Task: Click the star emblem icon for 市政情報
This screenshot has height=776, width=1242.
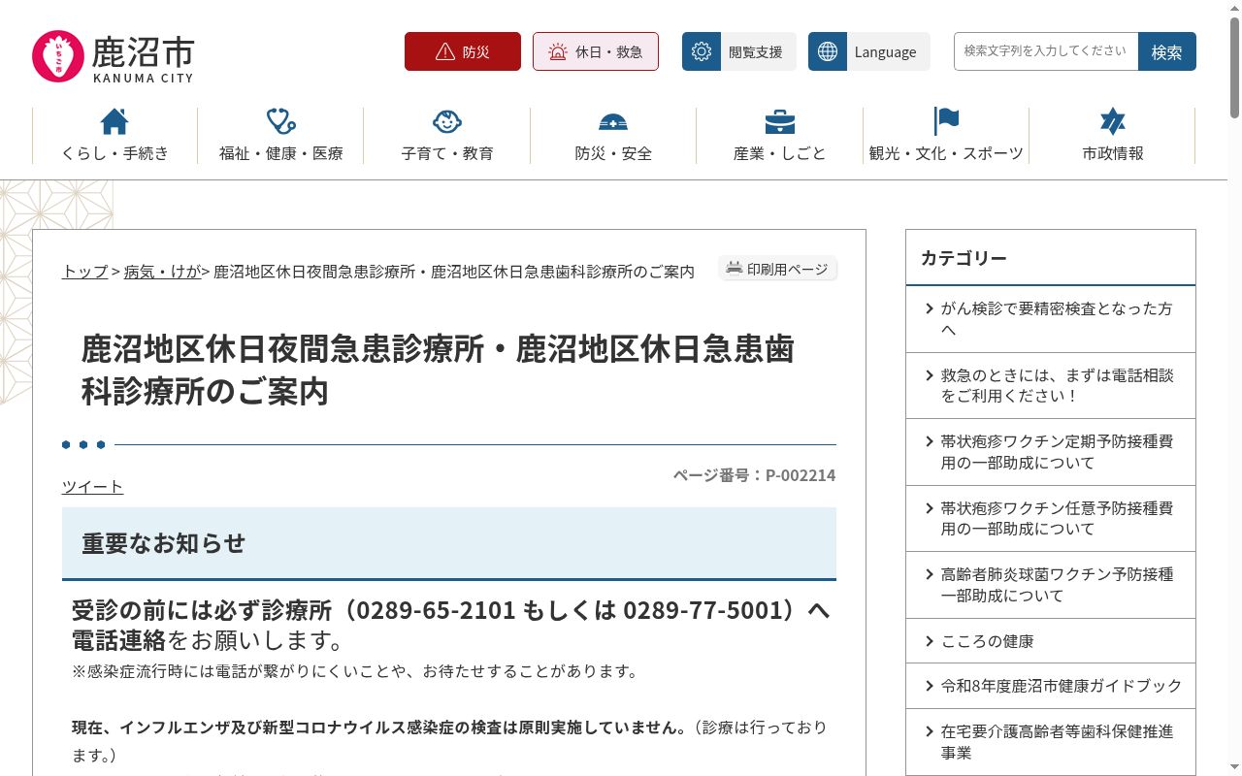Action: 1113,121
